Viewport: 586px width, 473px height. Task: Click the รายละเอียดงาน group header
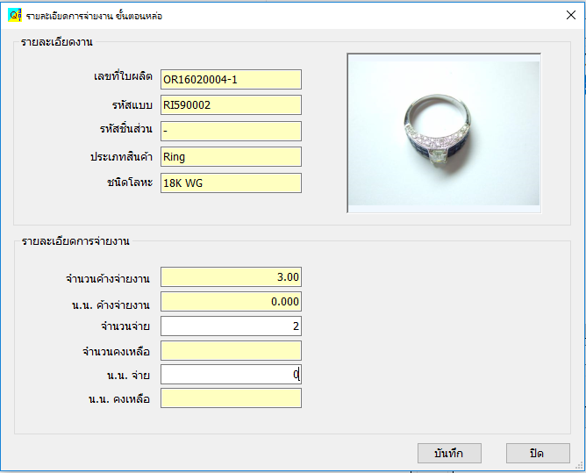(57, 41)
